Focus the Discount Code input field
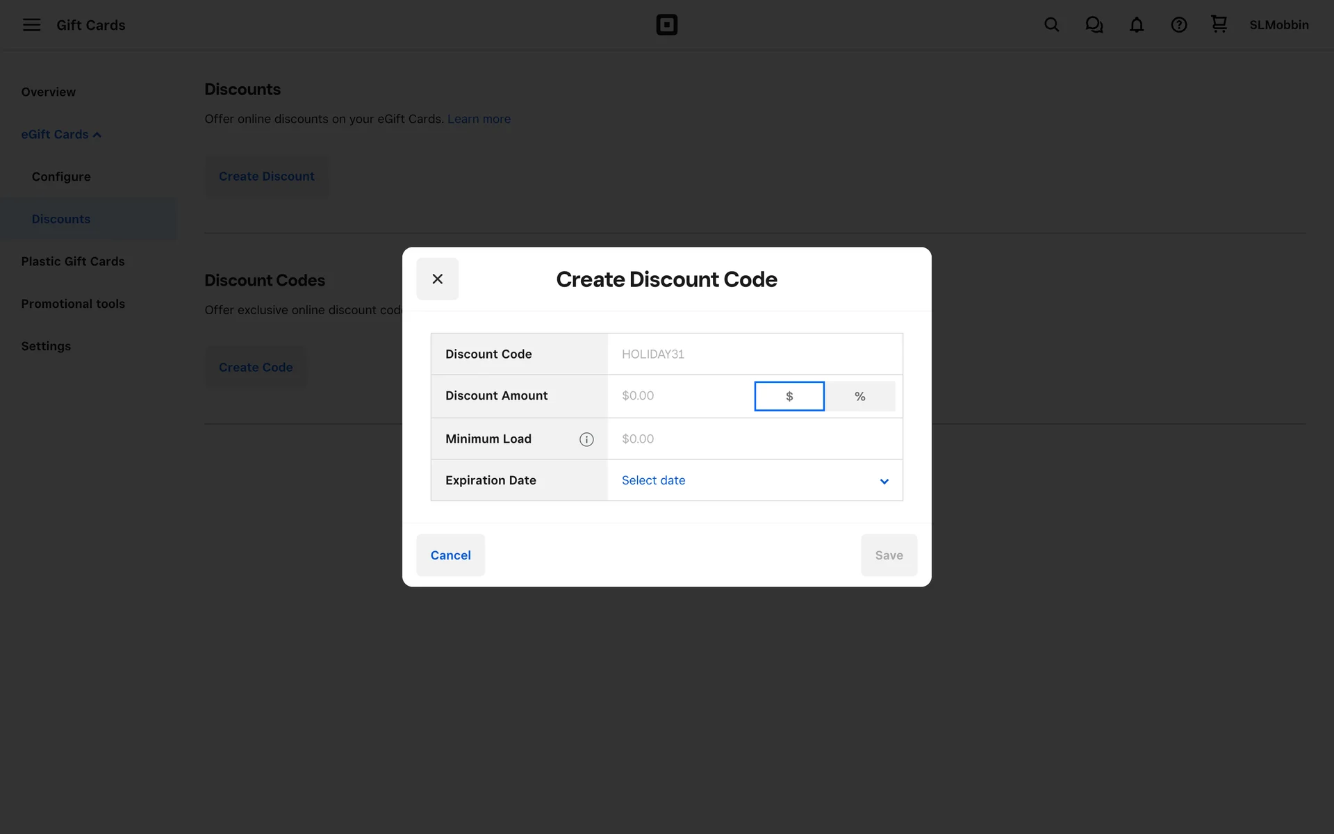The width and height of the screenshot is (1334, 834). click(x=755, y=354)
